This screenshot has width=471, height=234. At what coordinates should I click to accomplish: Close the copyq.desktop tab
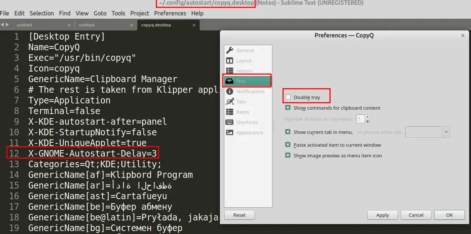194,25
